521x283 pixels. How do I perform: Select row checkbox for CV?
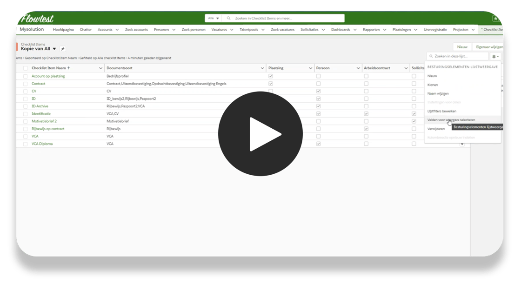tap(25, 91)
